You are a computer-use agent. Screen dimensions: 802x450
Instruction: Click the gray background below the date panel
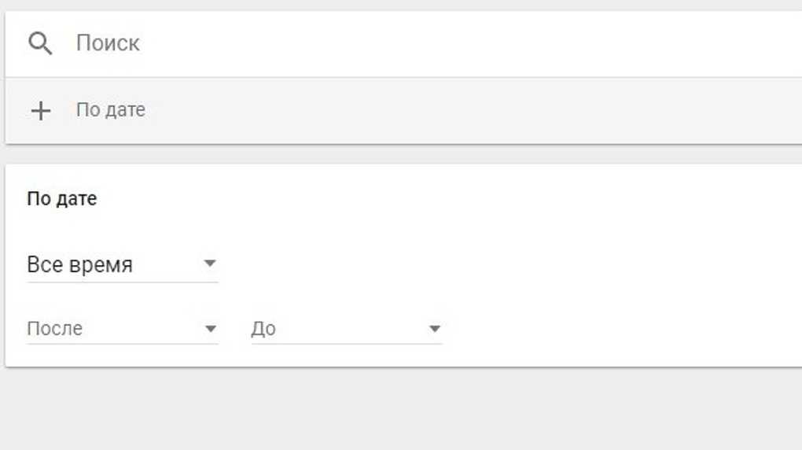(393, 409)
